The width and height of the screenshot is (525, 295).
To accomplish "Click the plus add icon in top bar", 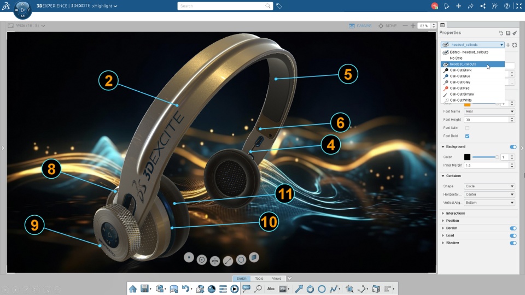I will coord(458,6).
